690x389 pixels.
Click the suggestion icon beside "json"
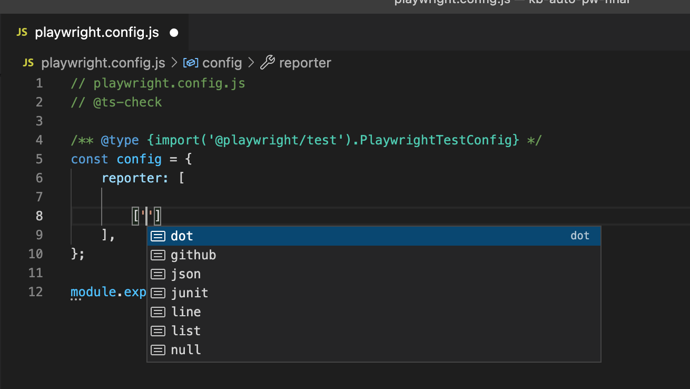click(x=158, y=274)
